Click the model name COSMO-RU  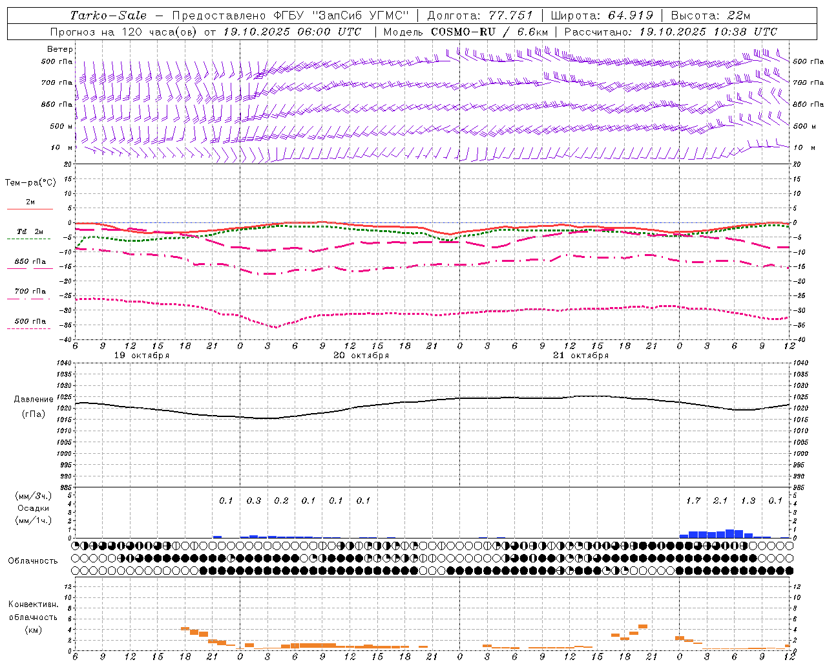463,31
